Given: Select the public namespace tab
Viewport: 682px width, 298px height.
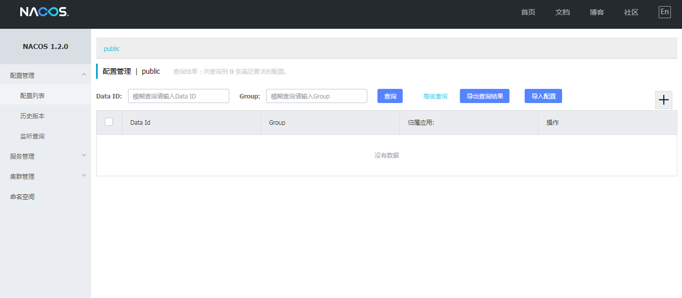Looking at the screenshot, I should click(112, 49).
